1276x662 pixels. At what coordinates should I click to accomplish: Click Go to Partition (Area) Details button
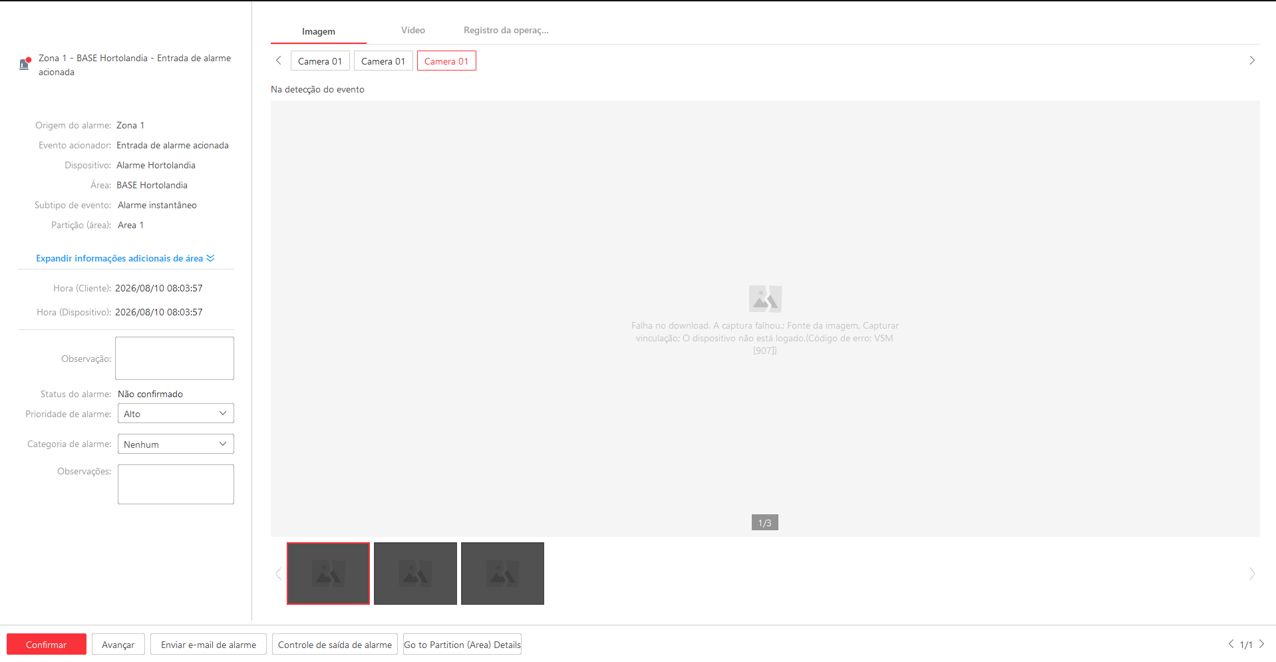tap(462, 645)
